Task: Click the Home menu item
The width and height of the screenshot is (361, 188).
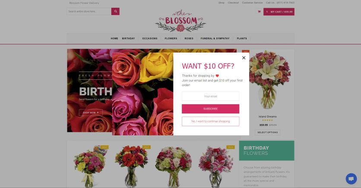Action: pyautogui.click(x=114, y=38)
